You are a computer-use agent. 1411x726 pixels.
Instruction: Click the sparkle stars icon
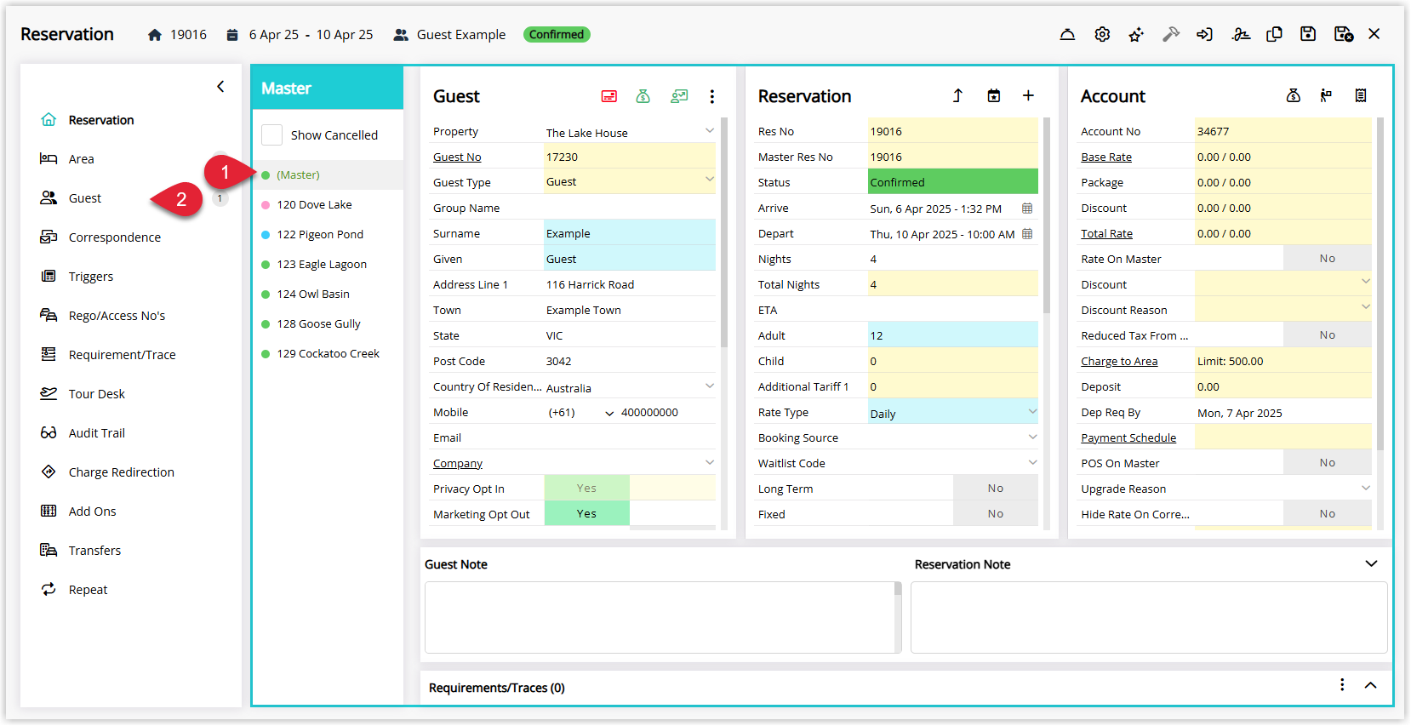[x=1136, y=34]
